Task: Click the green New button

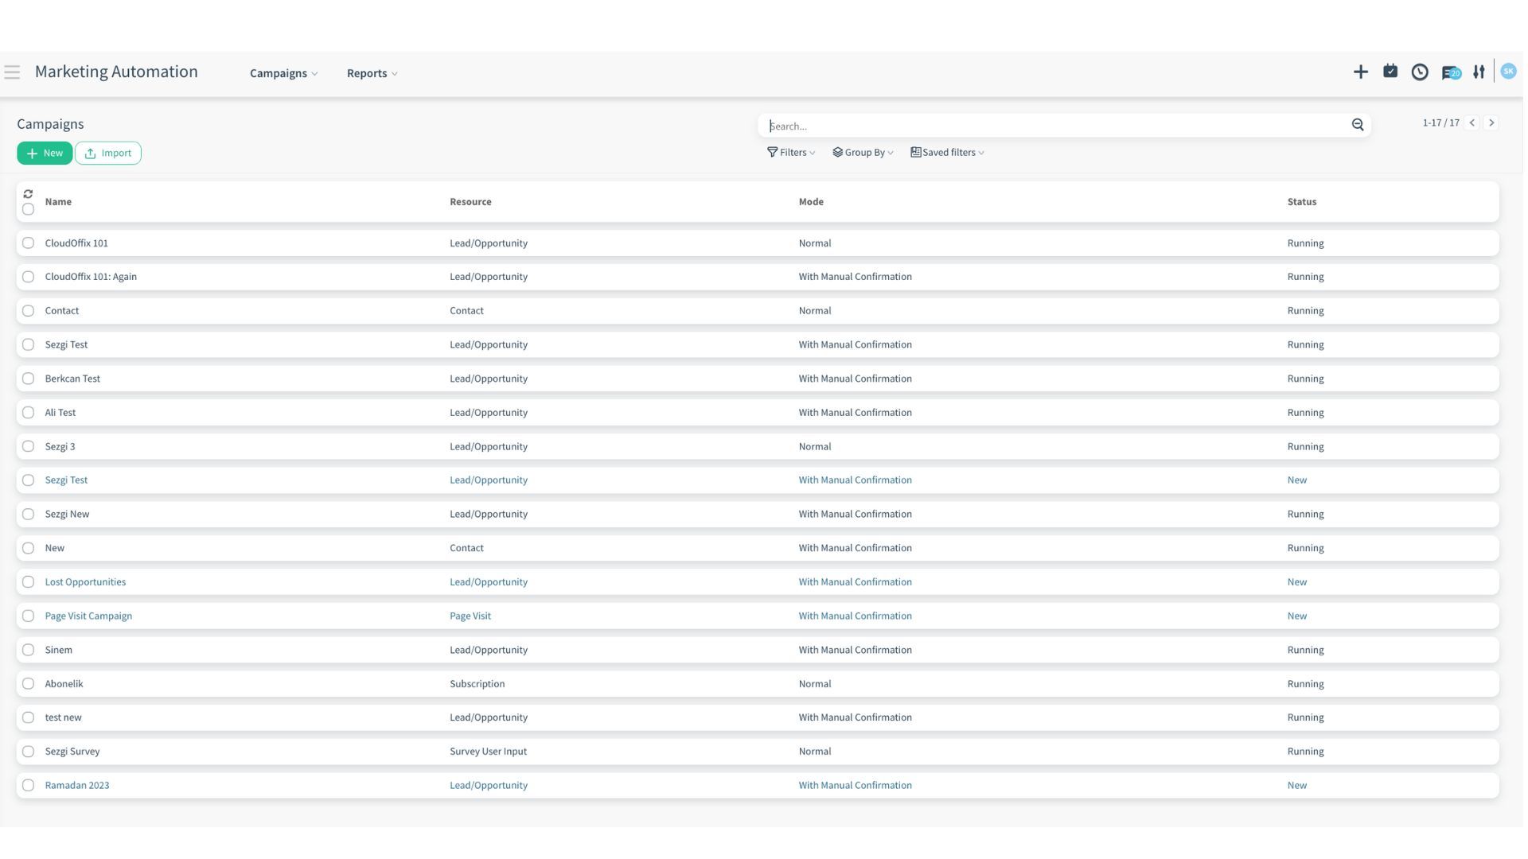Action: pyautogui.click(x=45, y=154)
